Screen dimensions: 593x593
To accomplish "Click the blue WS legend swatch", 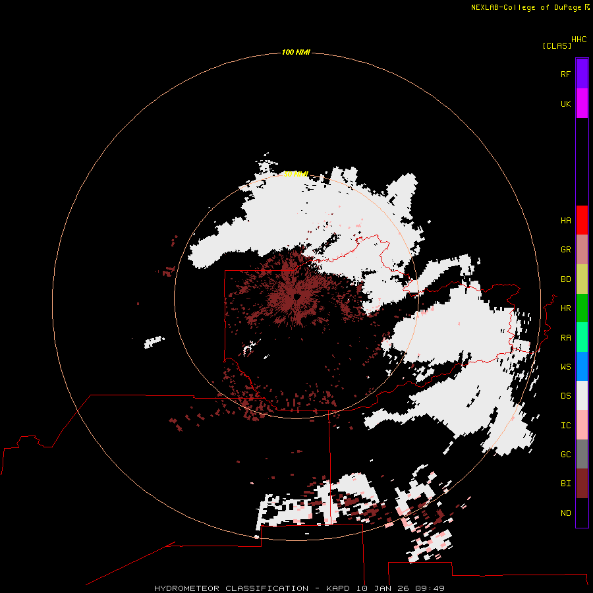I will (582, 366).
